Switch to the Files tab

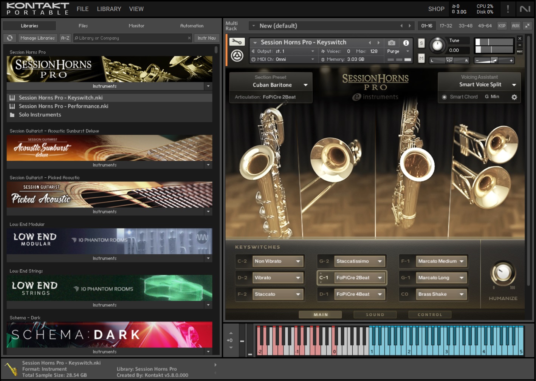point(83,26)
